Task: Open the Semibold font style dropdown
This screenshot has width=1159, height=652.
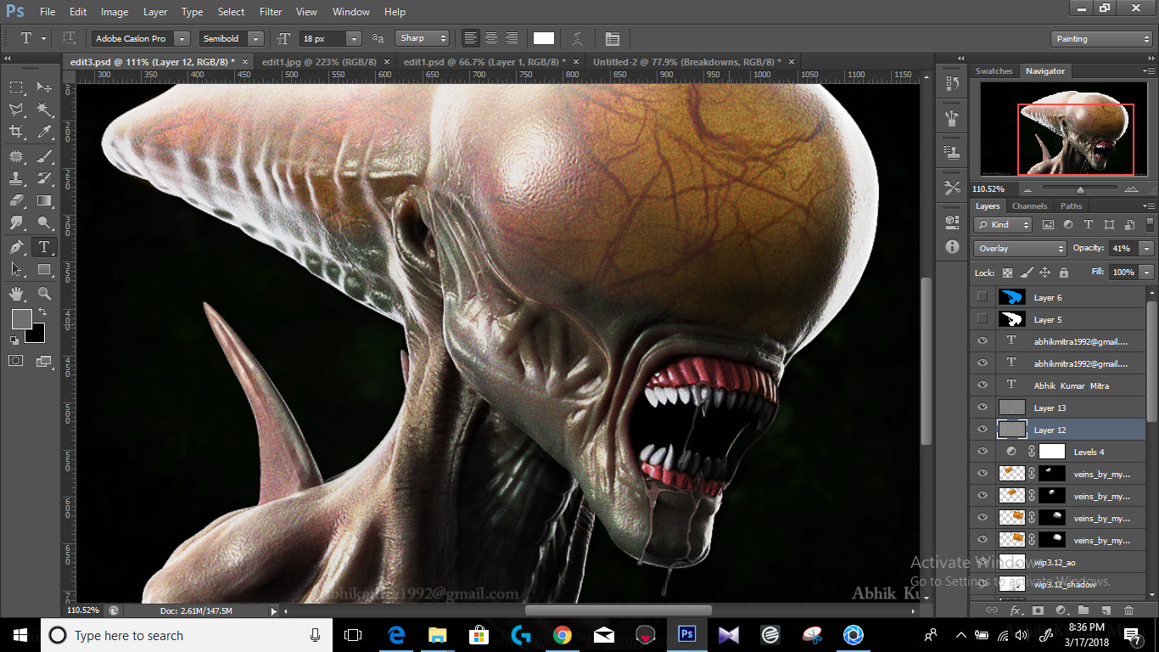Action: click(x=255, y=38)
